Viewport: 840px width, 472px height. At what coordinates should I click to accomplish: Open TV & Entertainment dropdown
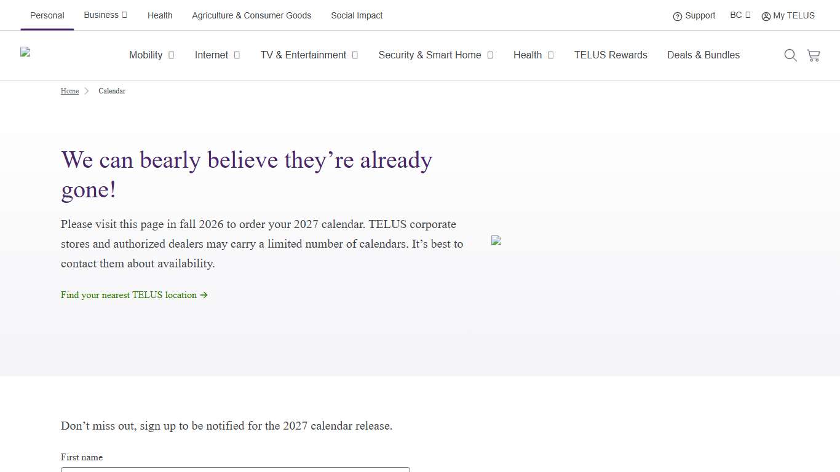[309, 55]
